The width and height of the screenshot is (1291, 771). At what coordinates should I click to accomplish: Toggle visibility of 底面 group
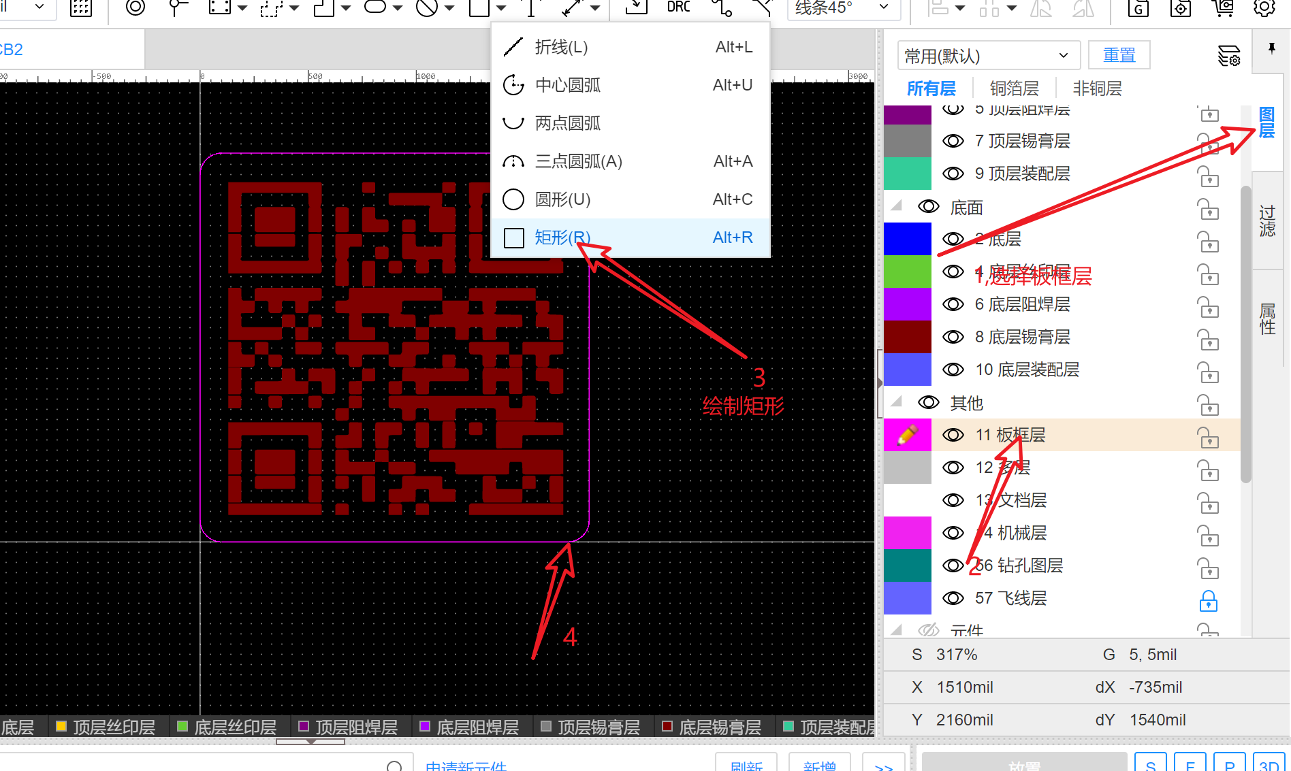click(x=929, y=206)
